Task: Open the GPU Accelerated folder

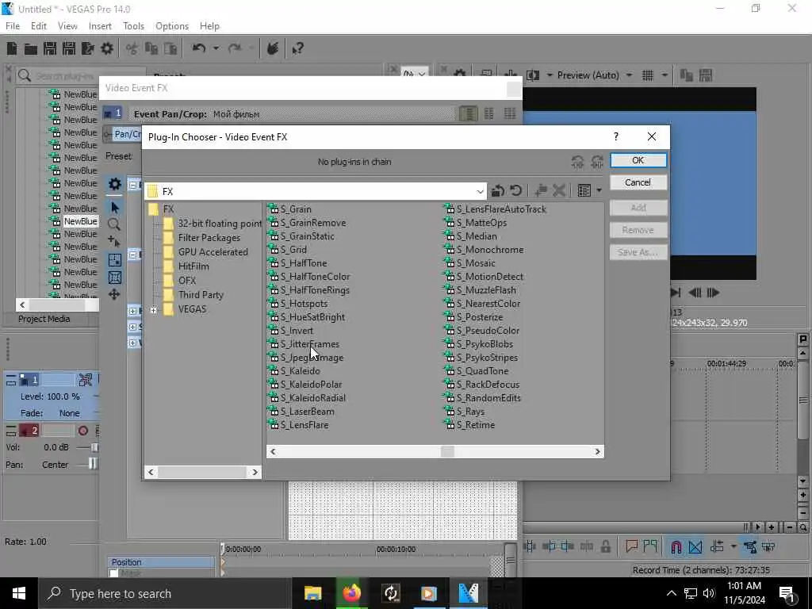Action: [x=206, y=252]
